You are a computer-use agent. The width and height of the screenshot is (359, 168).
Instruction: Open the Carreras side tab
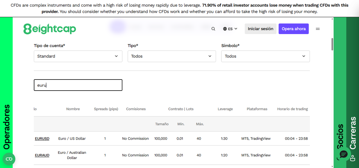point(353,133)
